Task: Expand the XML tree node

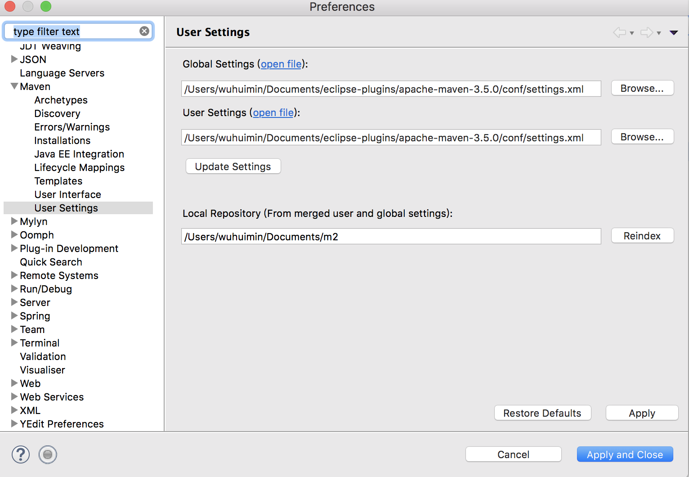Action: click(14, 410)
